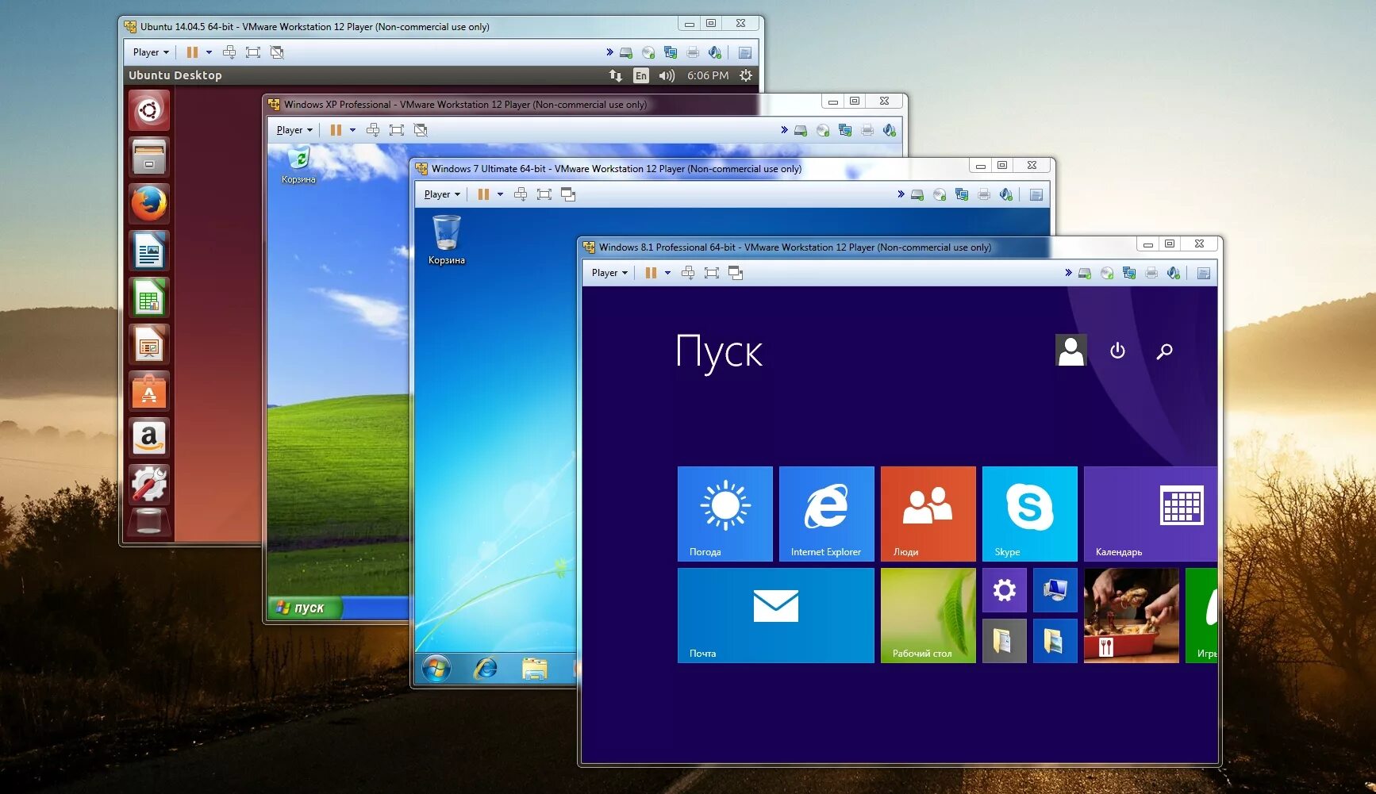The height and width of the screenshot is (794, 1376).
Task: Click the Windows XP пуск Start button
Action: (x=303, y=608)
